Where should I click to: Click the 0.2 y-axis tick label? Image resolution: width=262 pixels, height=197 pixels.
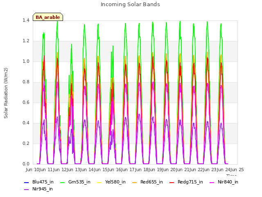pos(26,143)
